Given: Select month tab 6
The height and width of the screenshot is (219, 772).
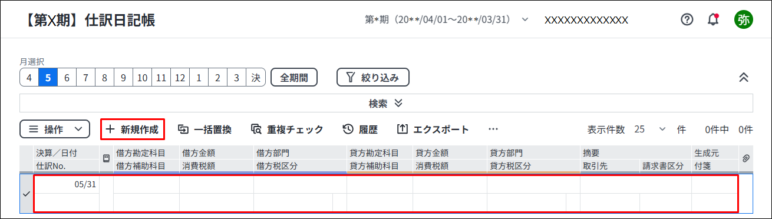Looking at the screenshot, I should click(x=67, y=77).
